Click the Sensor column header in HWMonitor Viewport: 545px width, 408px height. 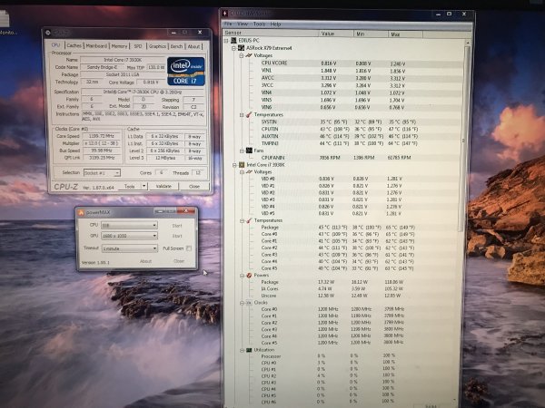pyautogui.click(x=271, y=33)
